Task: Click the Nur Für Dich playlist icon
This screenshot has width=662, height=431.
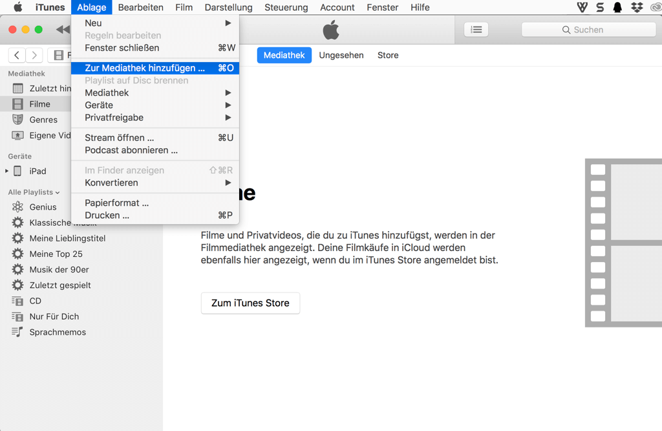Action: [x=17, y=316]
